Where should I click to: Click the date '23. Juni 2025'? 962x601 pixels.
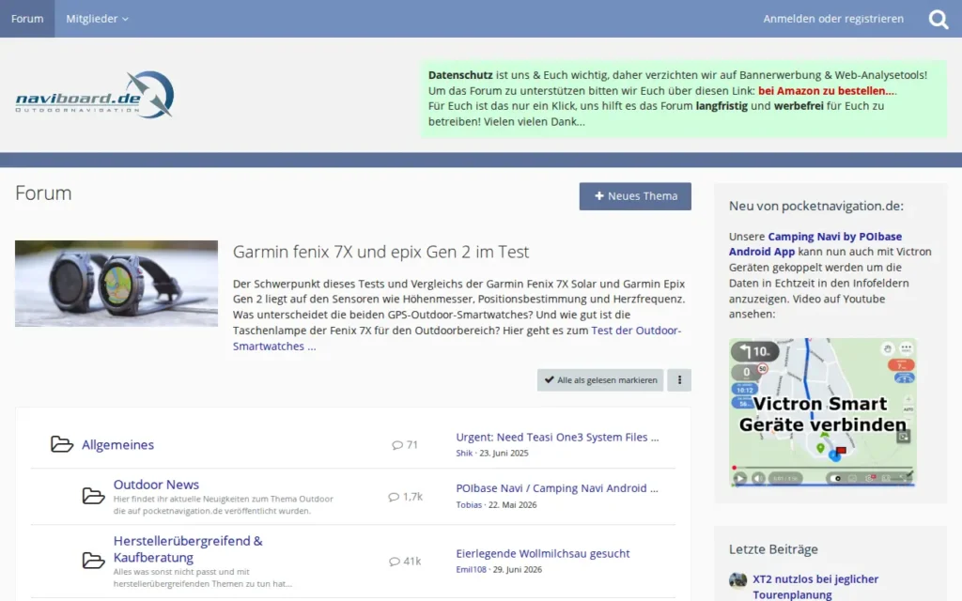coord(504,454)
